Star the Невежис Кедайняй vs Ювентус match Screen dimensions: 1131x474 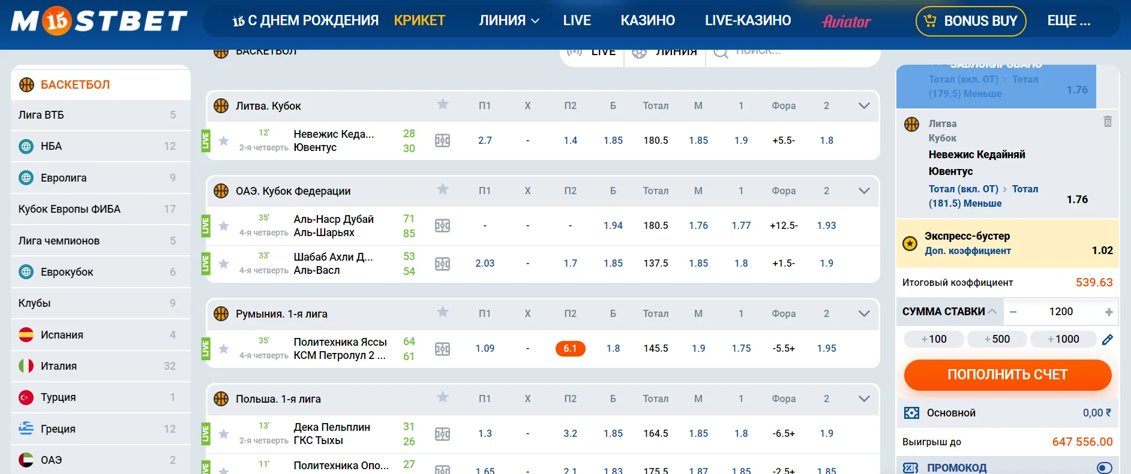[224, 141]
